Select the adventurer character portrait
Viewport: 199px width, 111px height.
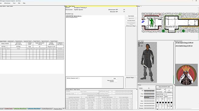tap(147, 62)
